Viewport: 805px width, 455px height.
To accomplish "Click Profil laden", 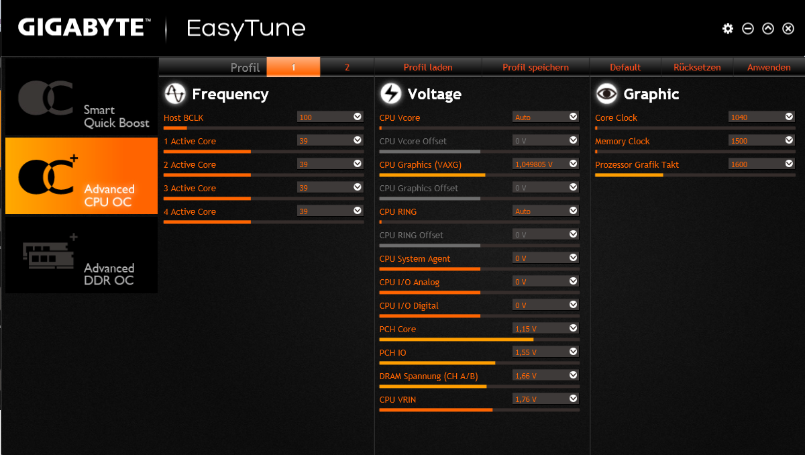I will 428,67.
